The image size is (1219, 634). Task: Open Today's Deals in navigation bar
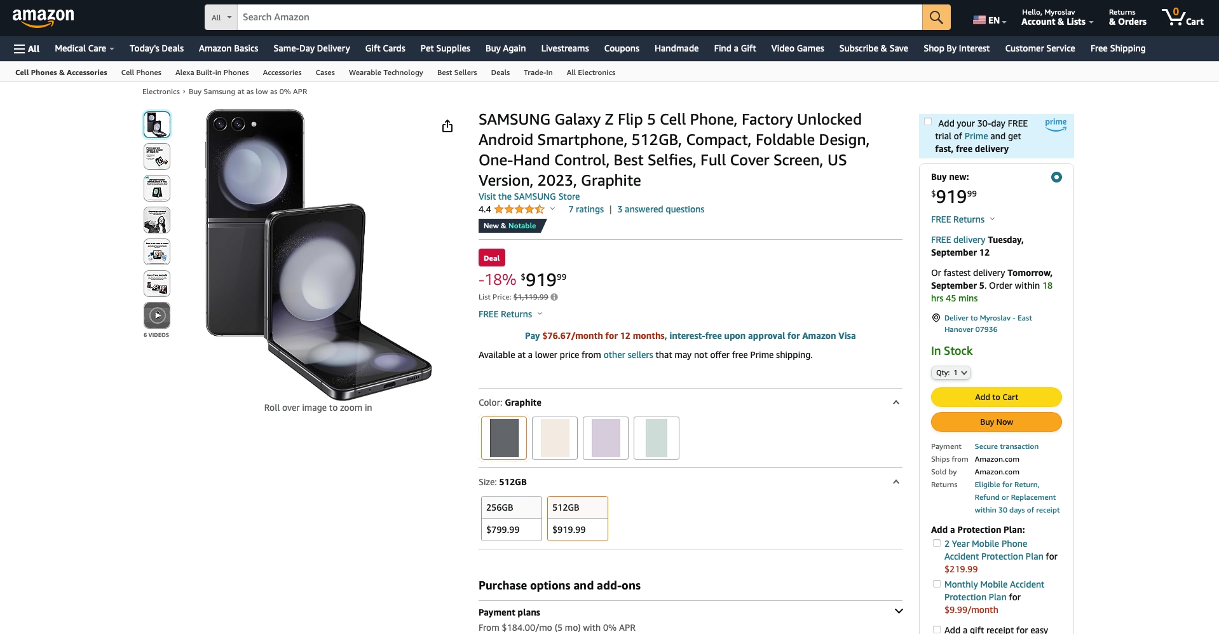click(156, 48)
